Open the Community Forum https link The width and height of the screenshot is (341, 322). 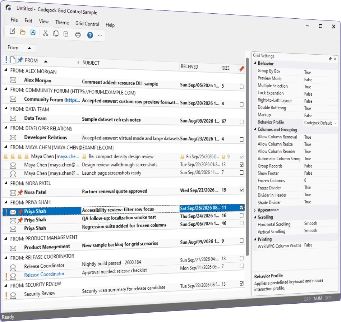point(73,100)
